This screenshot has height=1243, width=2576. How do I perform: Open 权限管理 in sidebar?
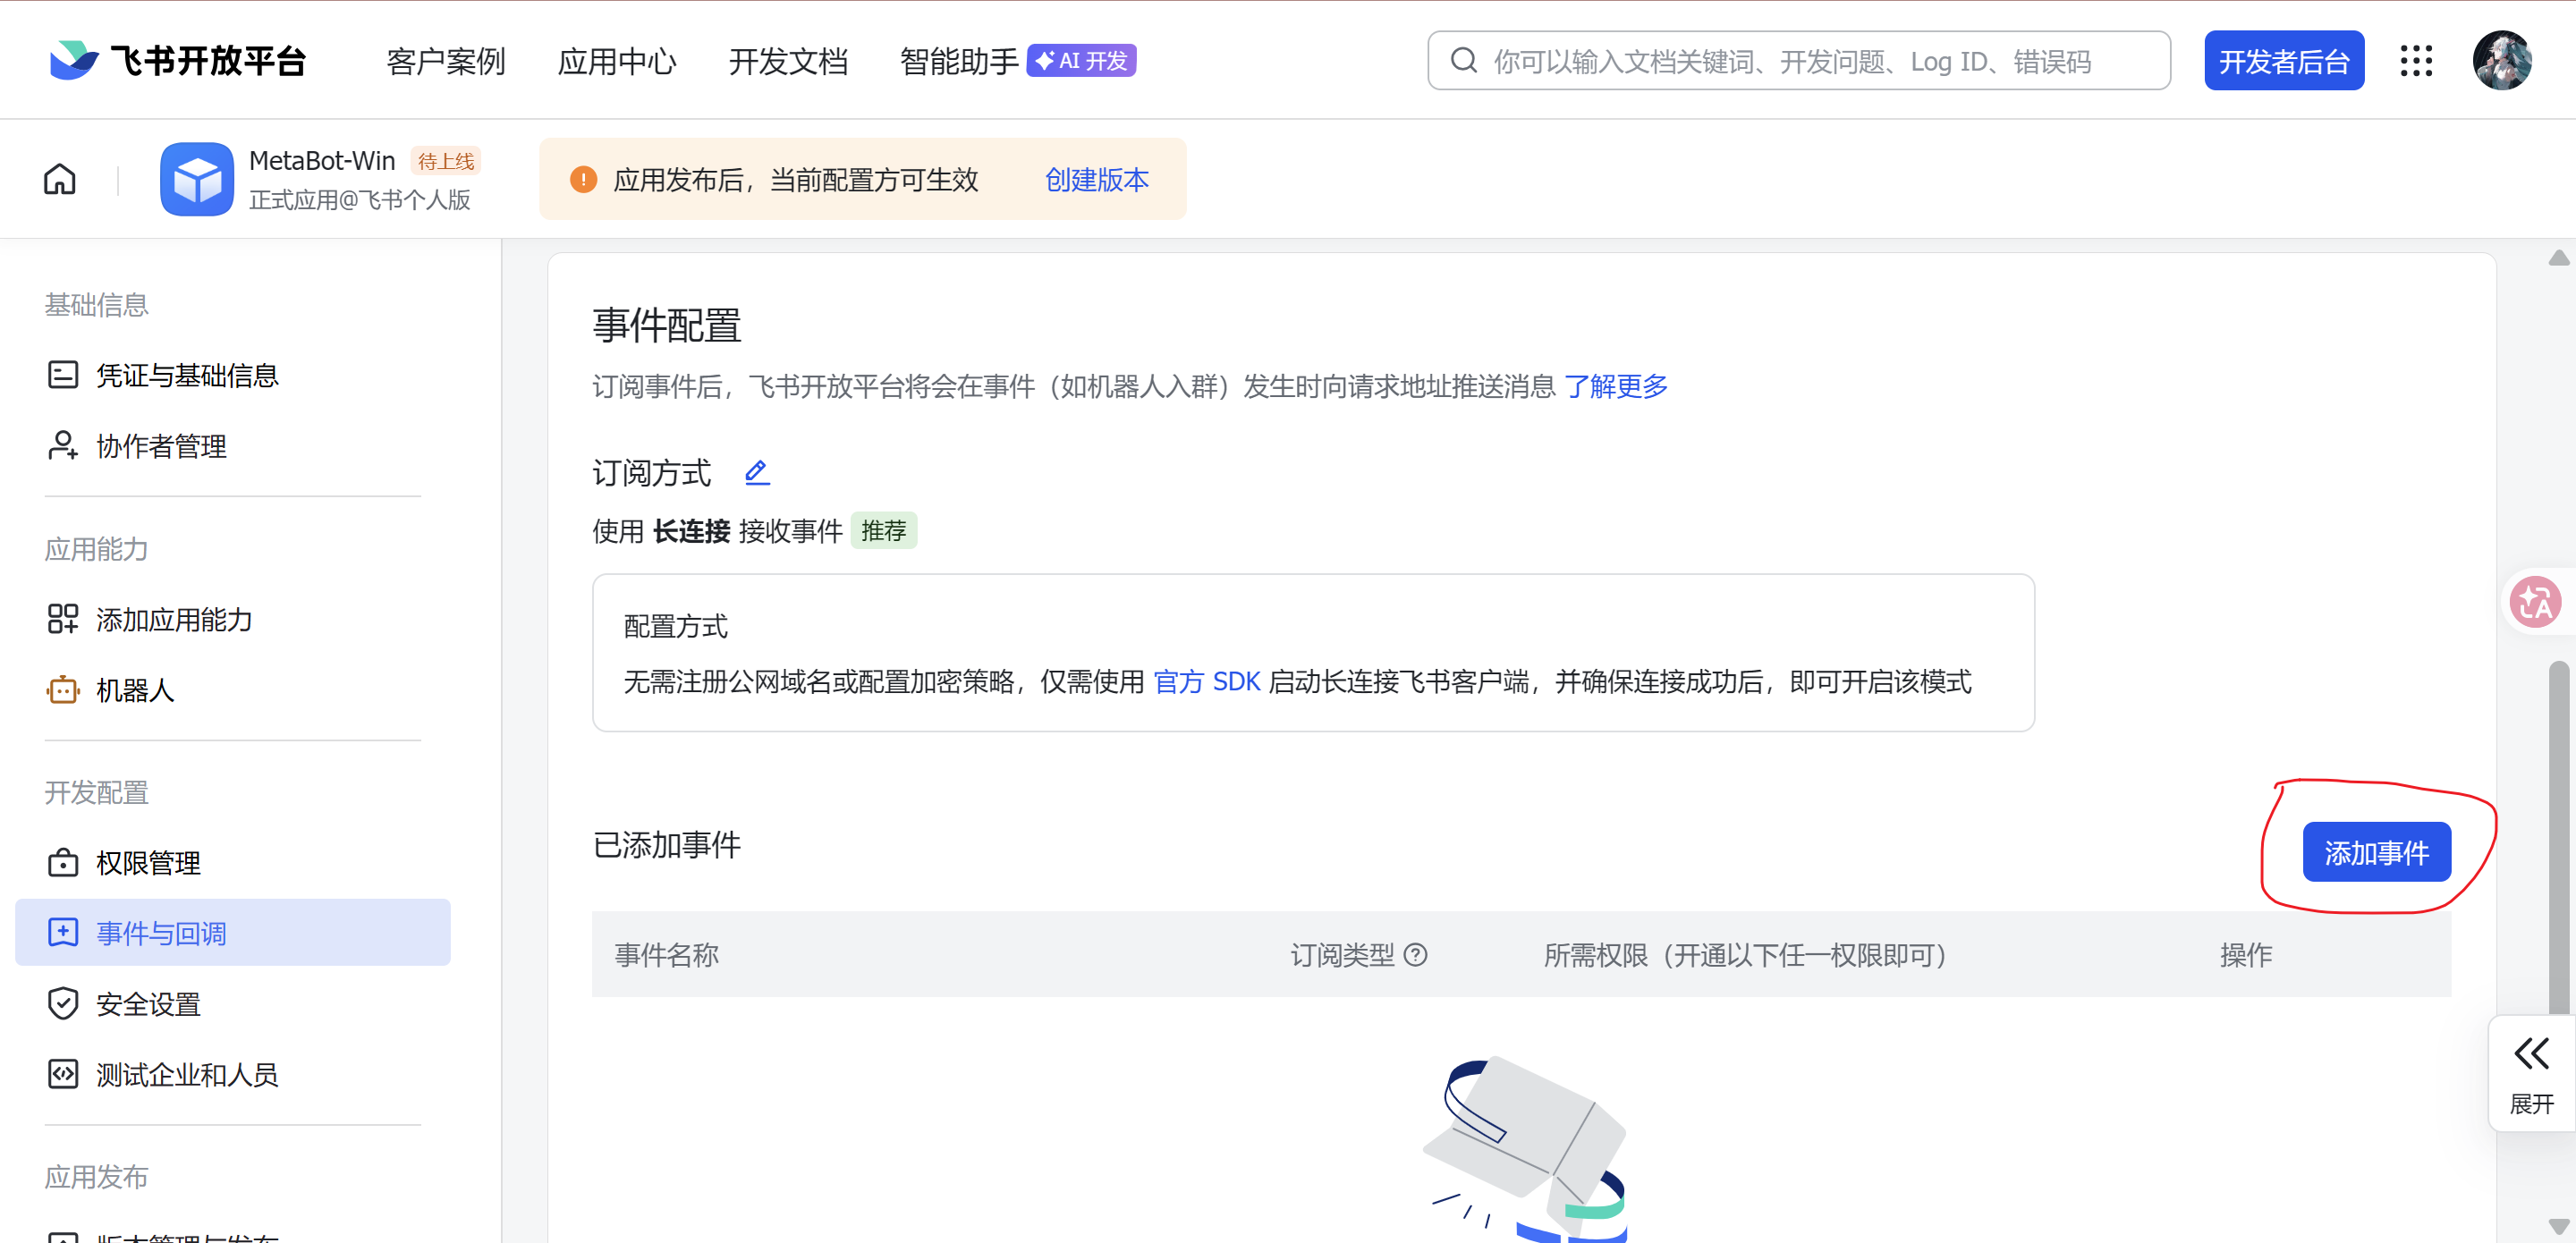click(x=148, y=863)
